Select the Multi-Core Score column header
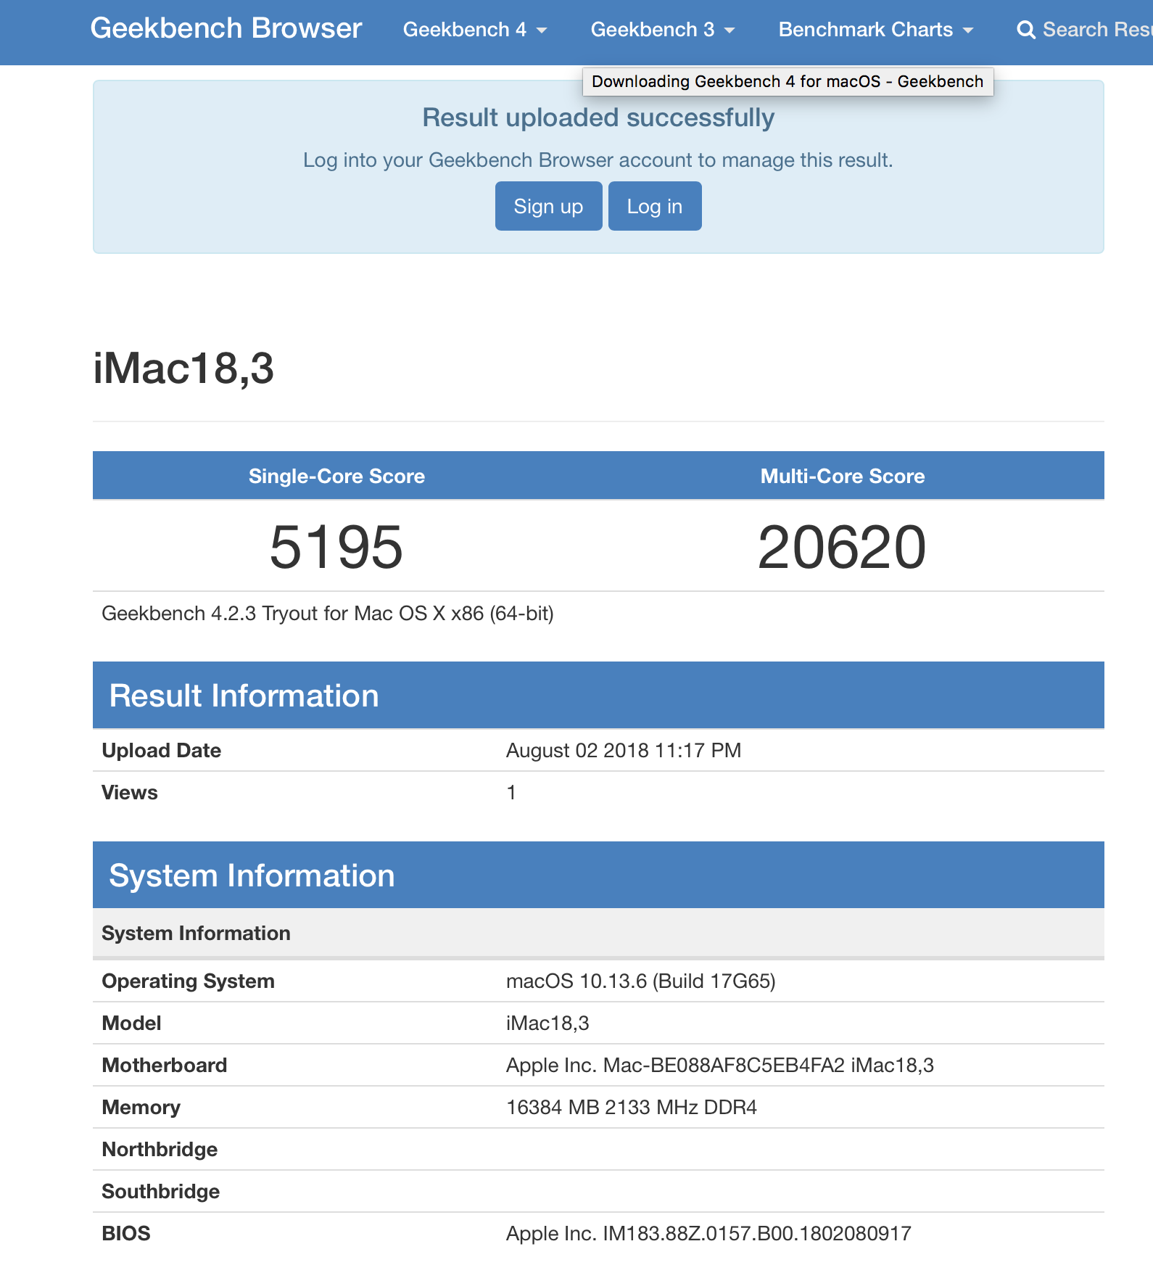 coord(842,476)
